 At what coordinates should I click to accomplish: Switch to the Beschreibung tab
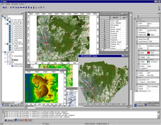coord(151,105)
